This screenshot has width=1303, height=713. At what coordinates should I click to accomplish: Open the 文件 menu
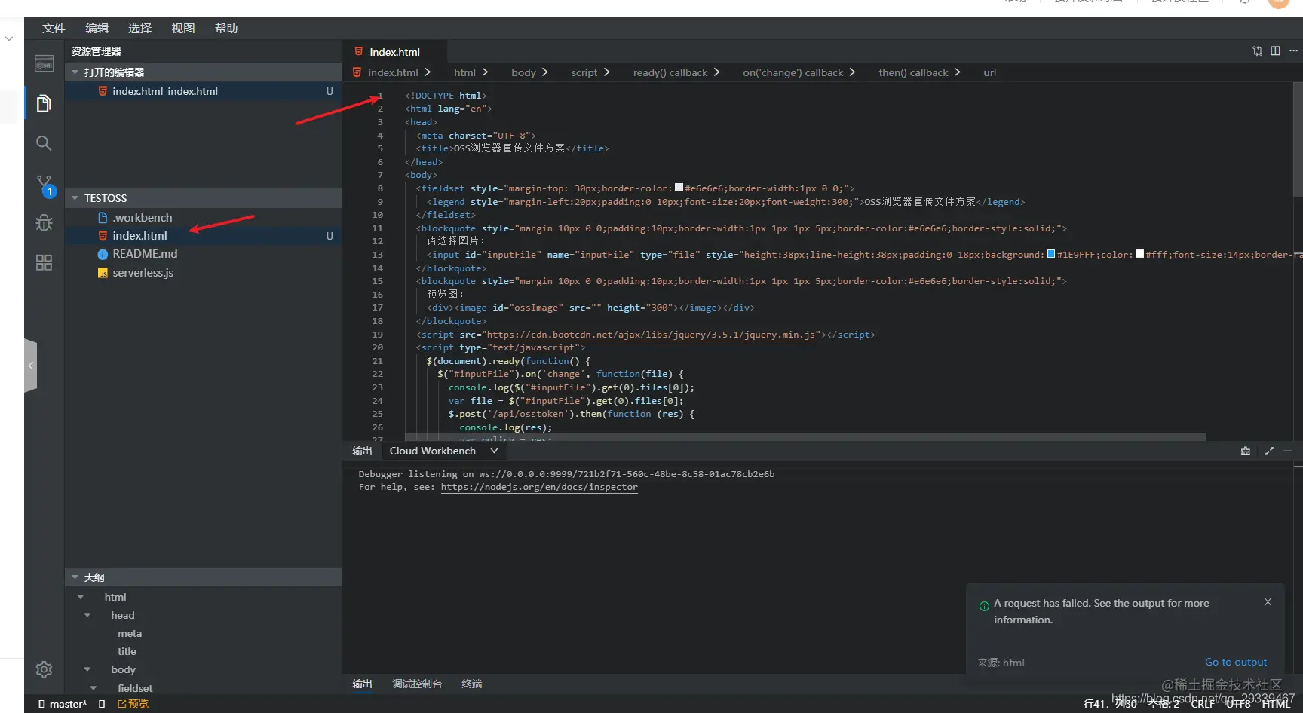54,28
